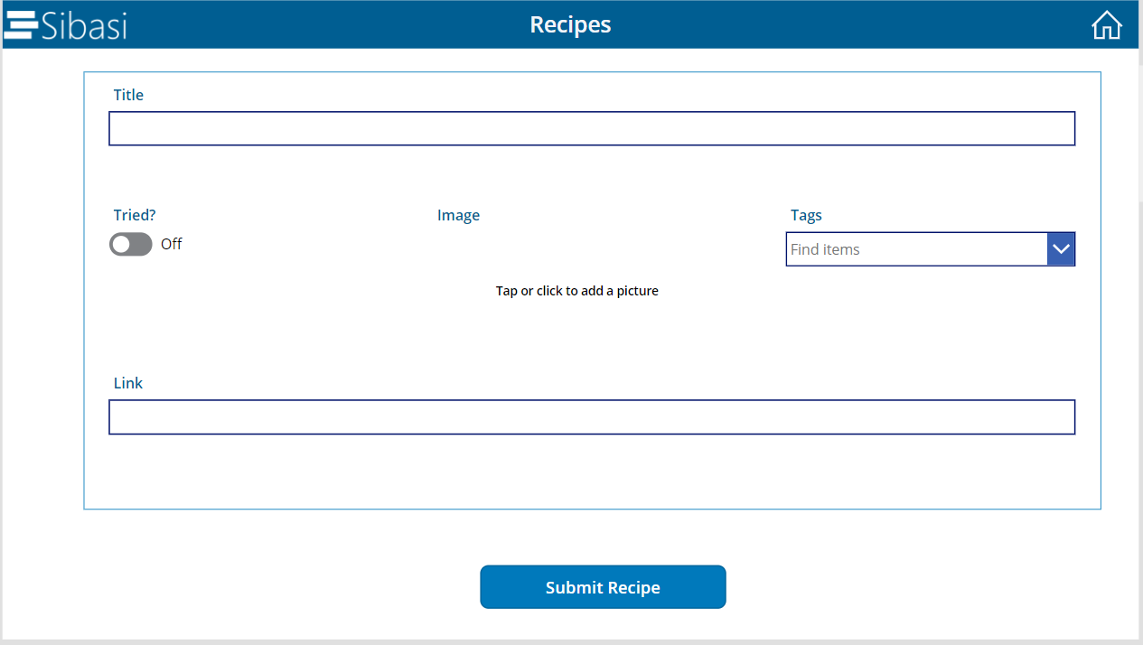
Task: Click the Tags label
Action: point(806,215)
